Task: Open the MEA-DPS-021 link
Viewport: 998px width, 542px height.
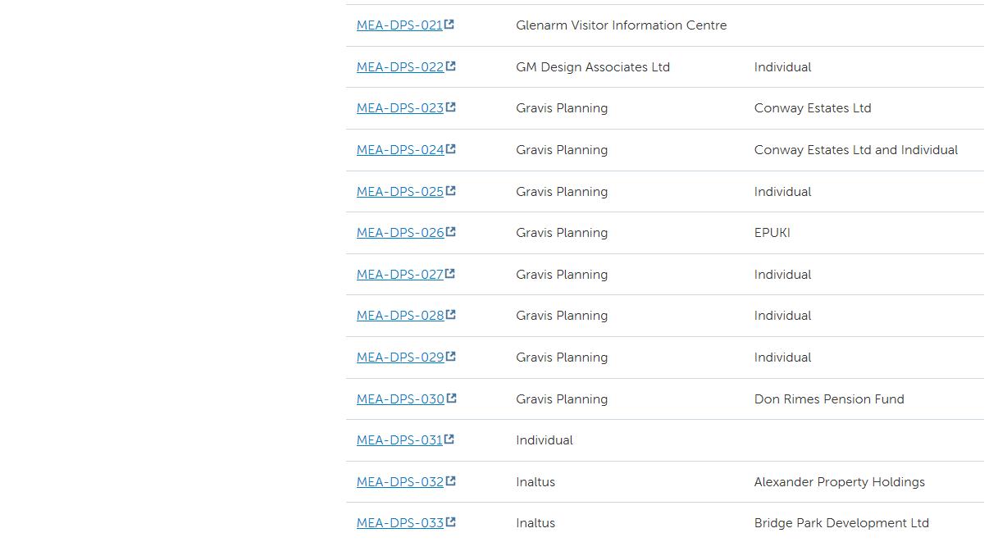Action: pyautogui.click(x=399, y=25)
